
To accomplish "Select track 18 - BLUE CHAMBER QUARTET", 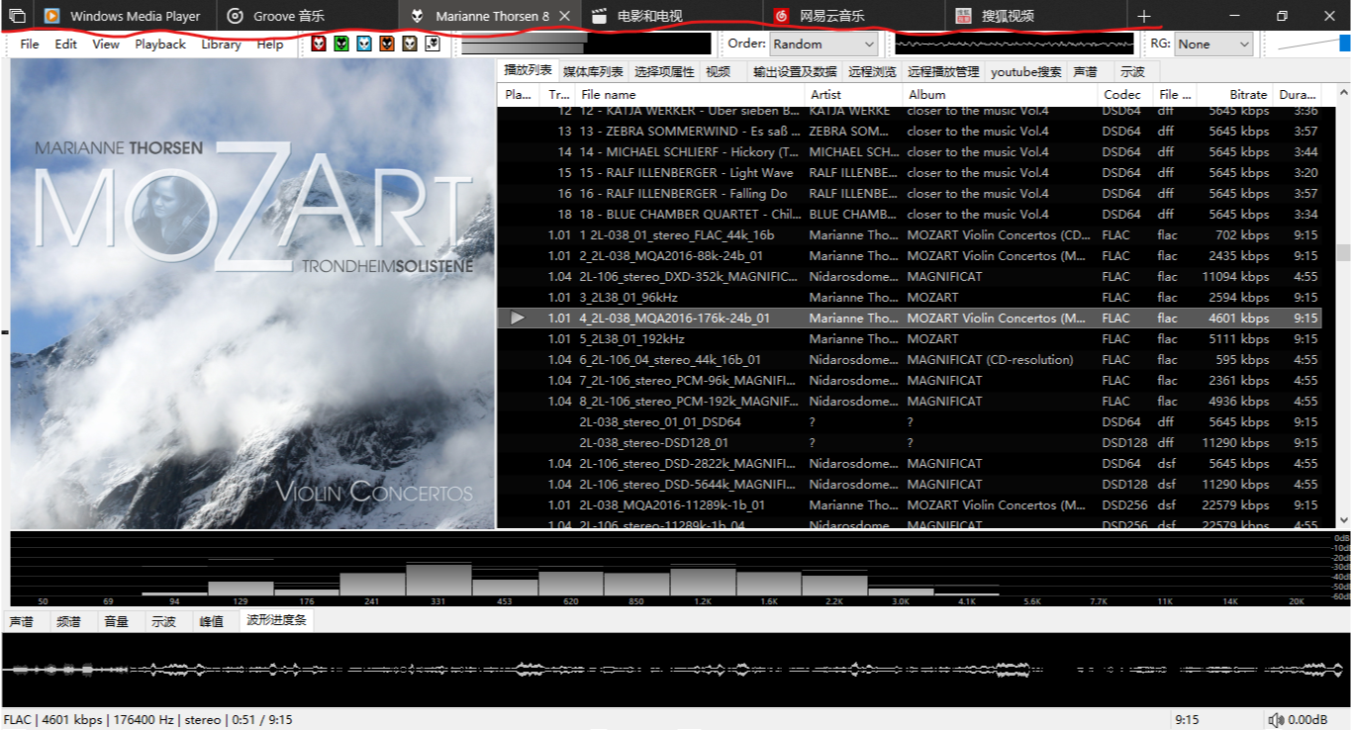I will 909,214.
